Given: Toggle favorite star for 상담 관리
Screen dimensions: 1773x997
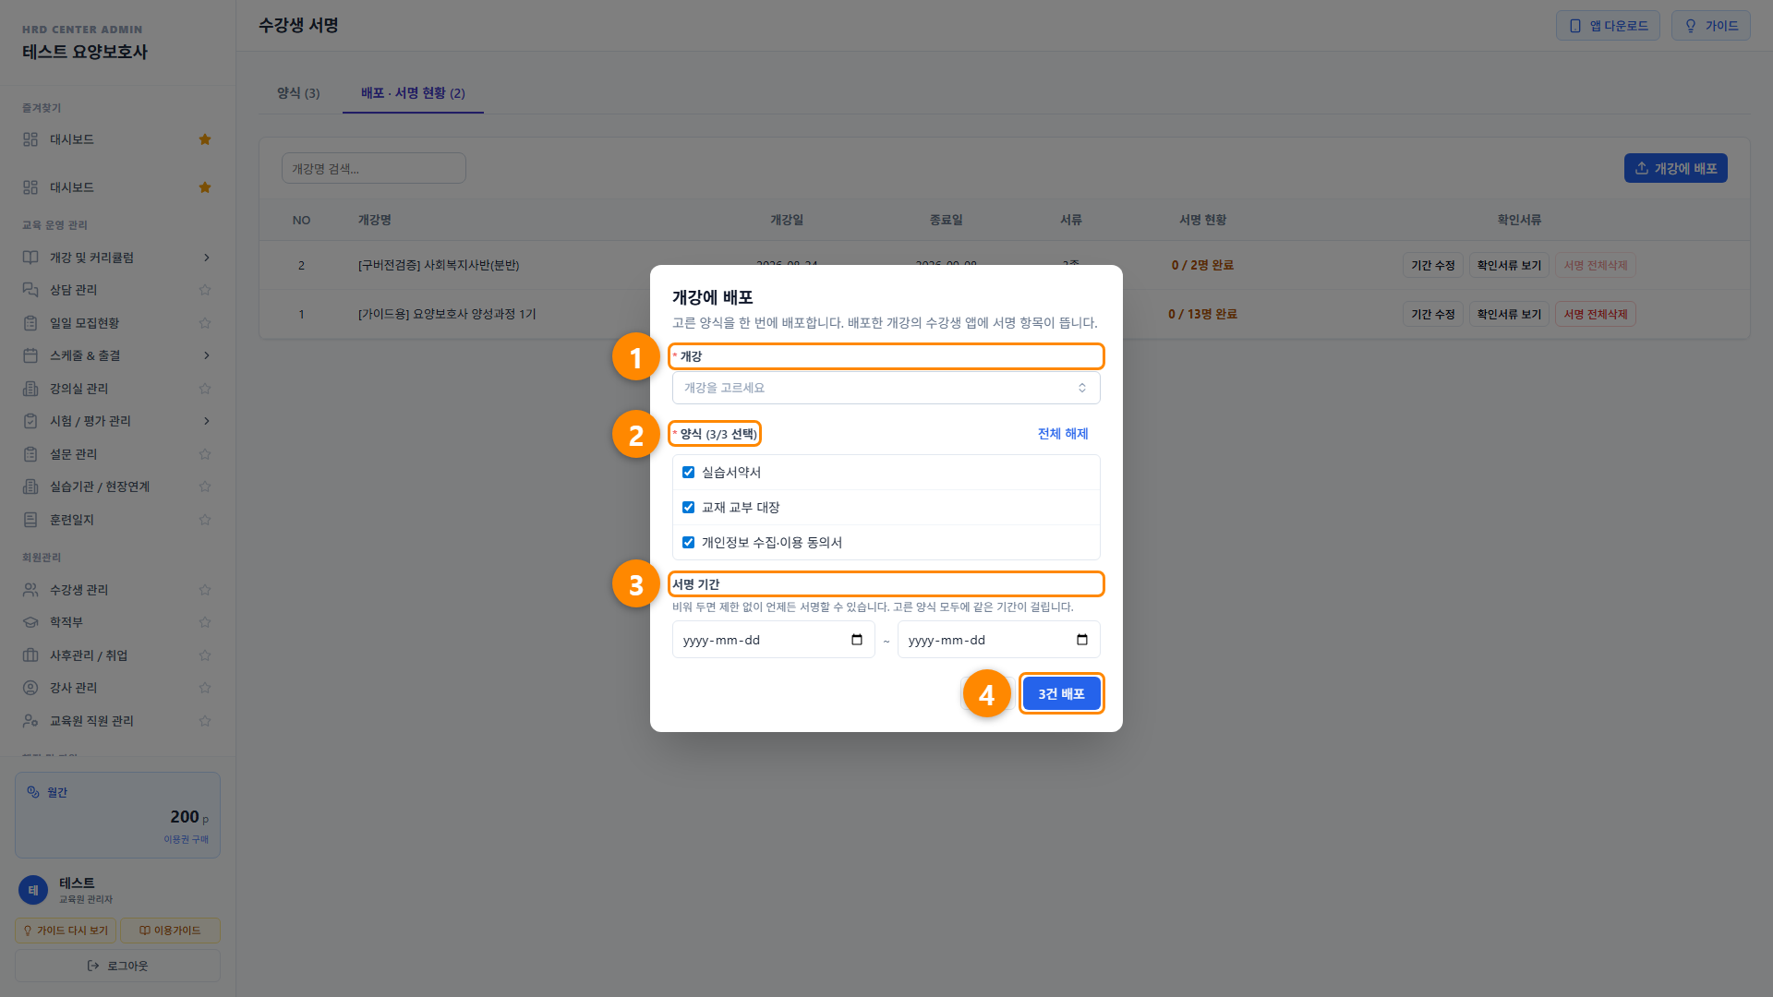Looking at the screenshot, I should tap(205, 290).
